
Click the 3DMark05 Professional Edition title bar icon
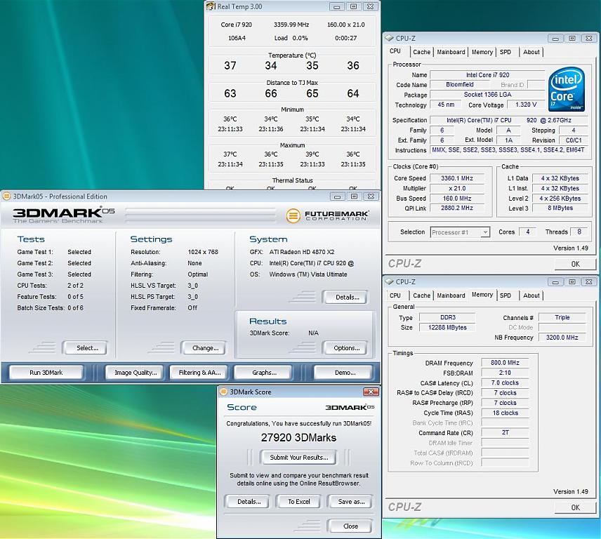pyautogui.click(x=6, y=197)
